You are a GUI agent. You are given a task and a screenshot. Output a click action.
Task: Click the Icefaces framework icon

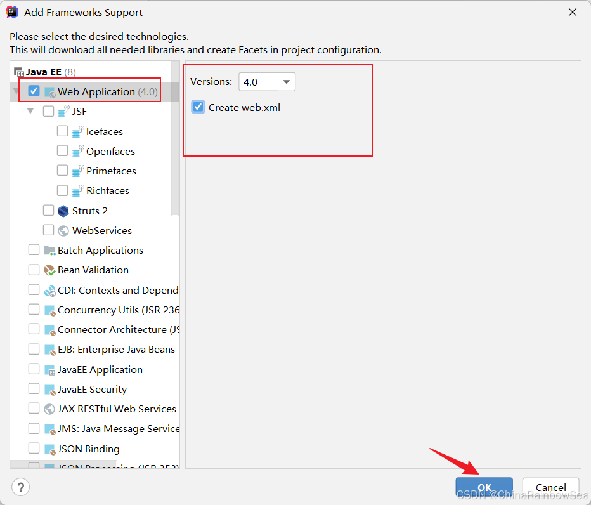[x=77, y=131]
